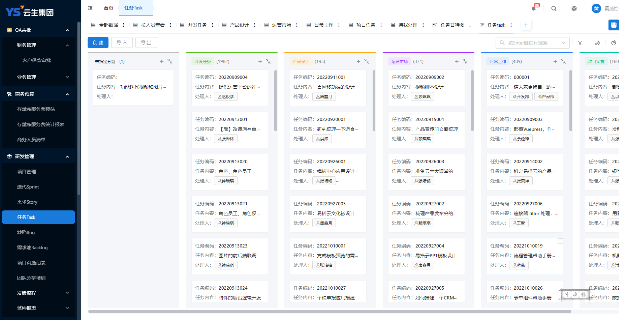
Task: Click the blue save view button
Action: pyautogui.click(x=614, y=25)
